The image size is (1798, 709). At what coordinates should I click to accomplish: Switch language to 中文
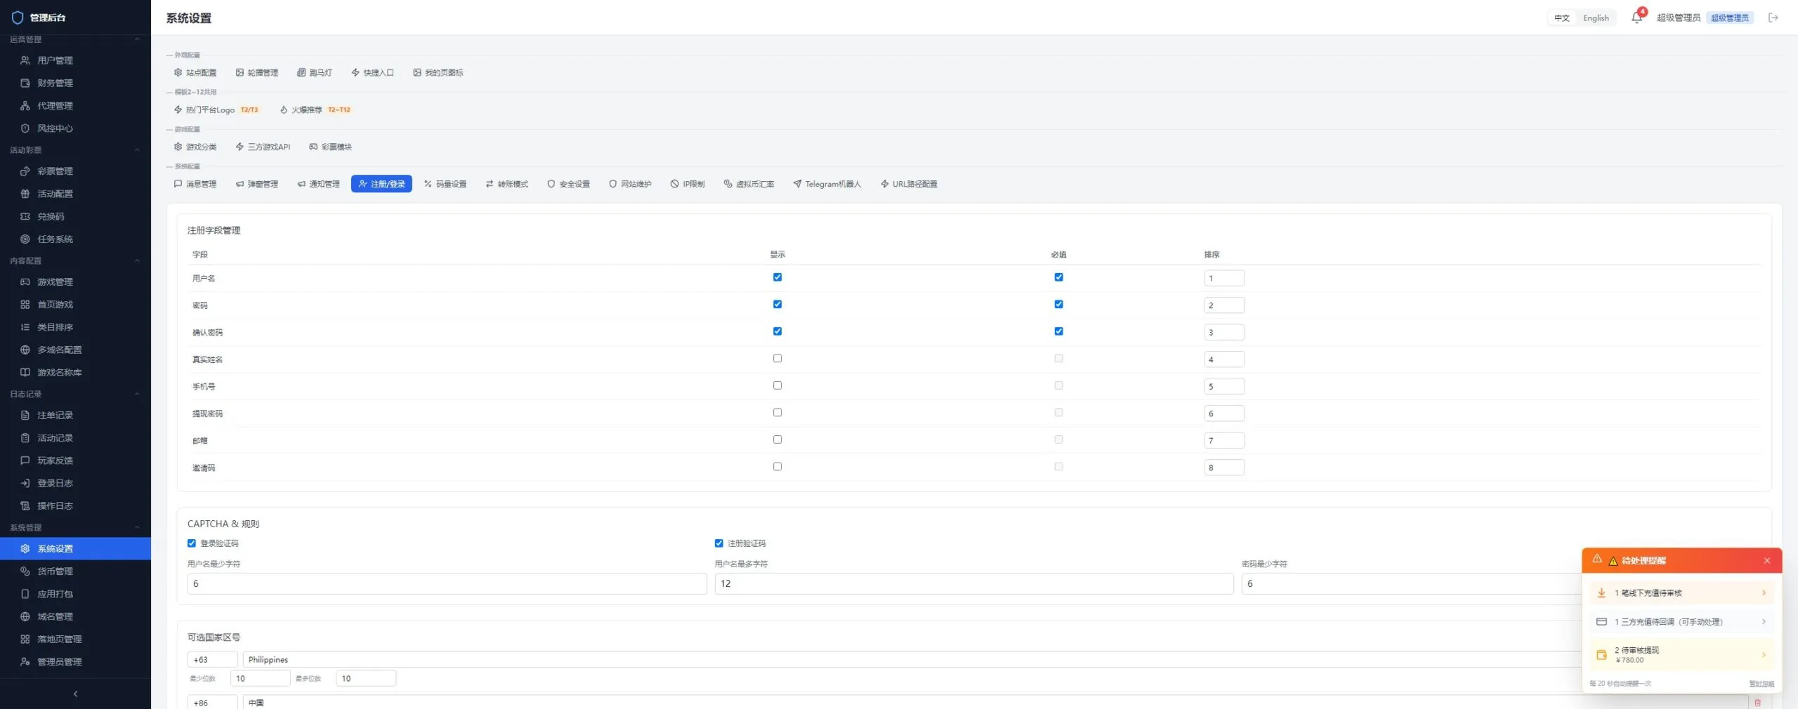(1562, 18)
